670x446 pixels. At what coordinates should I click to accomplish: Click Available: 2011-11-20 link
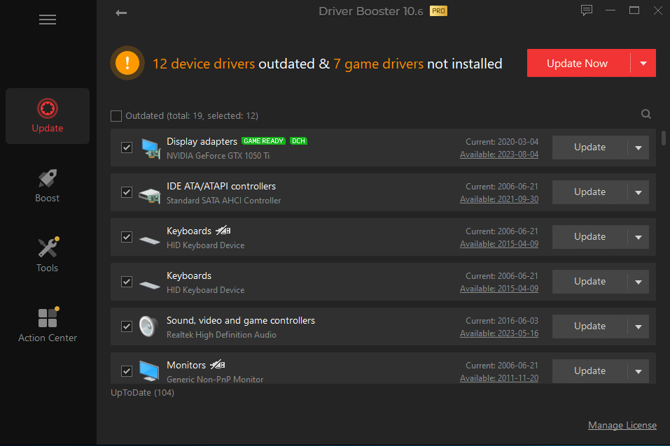[x=499, y=378]
